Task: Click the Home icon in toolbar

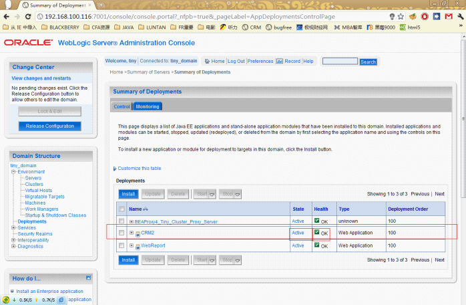Action: tap(207, 61)
